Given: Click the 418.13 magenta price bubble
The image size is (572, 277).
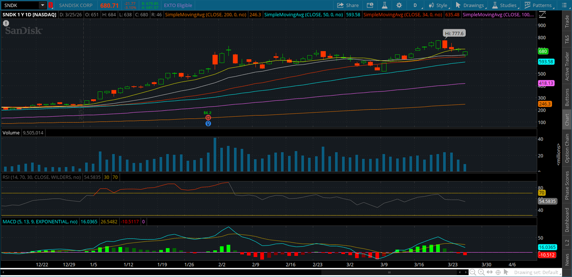Looking at the screenshot, I should pyautogui.click(x=545, y=83).
